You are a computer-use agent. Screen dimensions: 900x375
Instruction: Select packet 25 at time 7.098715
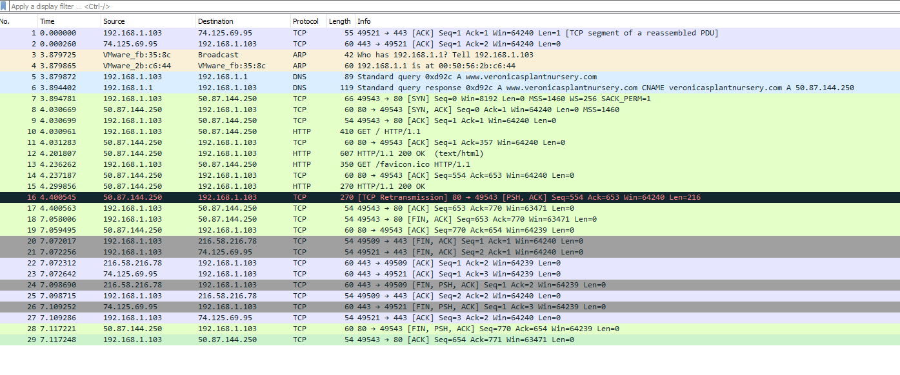point(450,296)
